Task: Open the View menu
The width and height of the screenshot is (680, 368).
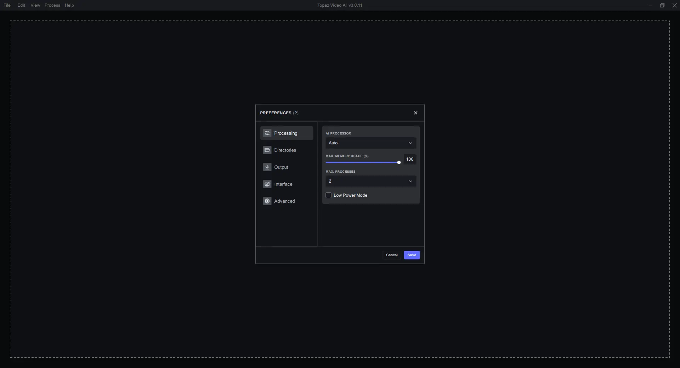Action: point(35,5)
